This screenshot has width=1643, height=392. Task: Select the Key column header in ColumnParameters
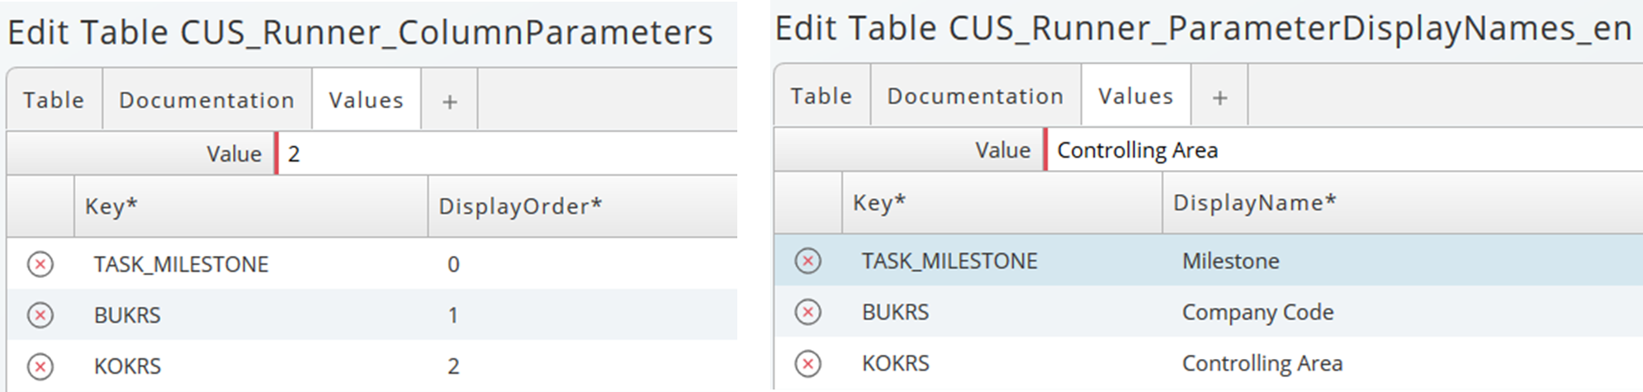tap(251, 206)
